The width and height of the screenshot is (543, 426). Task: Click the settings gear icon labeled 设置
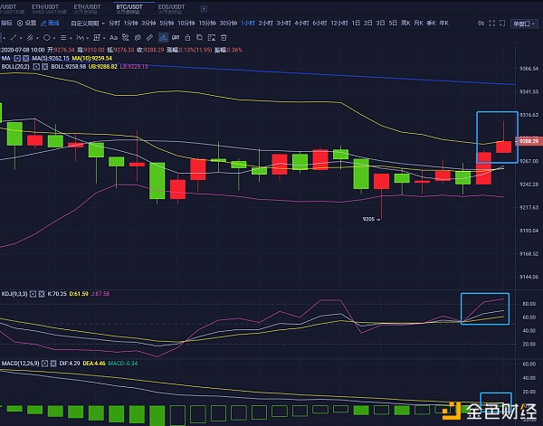[x=28, y=21]
